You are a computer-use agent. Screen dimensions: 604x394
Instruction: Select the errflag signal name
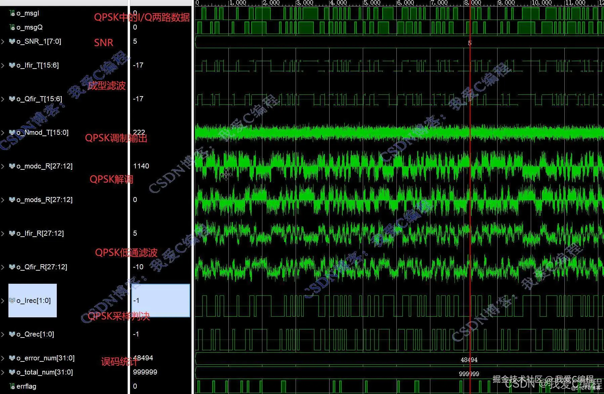(x=26, y=386)
